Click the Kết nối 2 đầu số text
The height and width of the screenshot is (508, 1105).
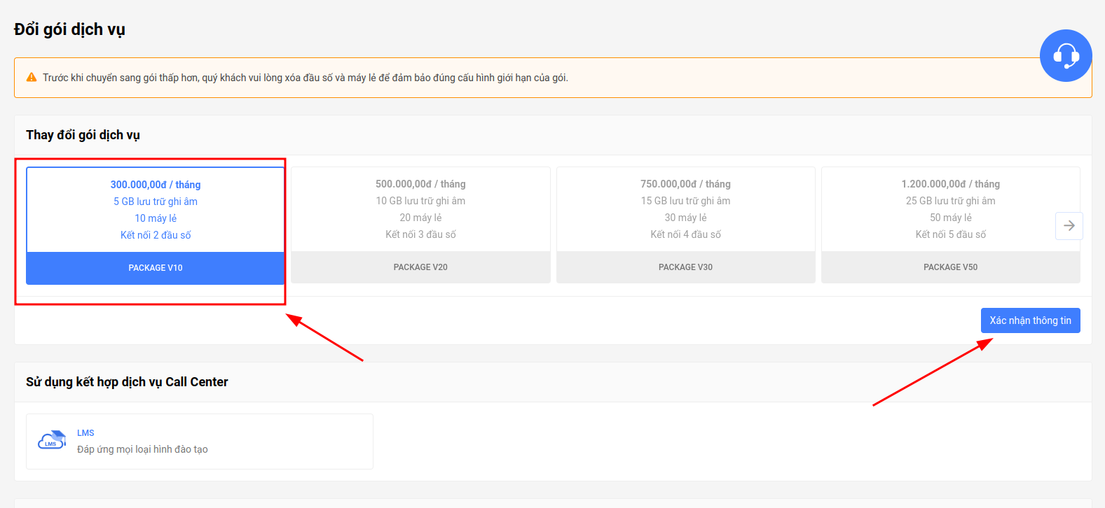156,235
